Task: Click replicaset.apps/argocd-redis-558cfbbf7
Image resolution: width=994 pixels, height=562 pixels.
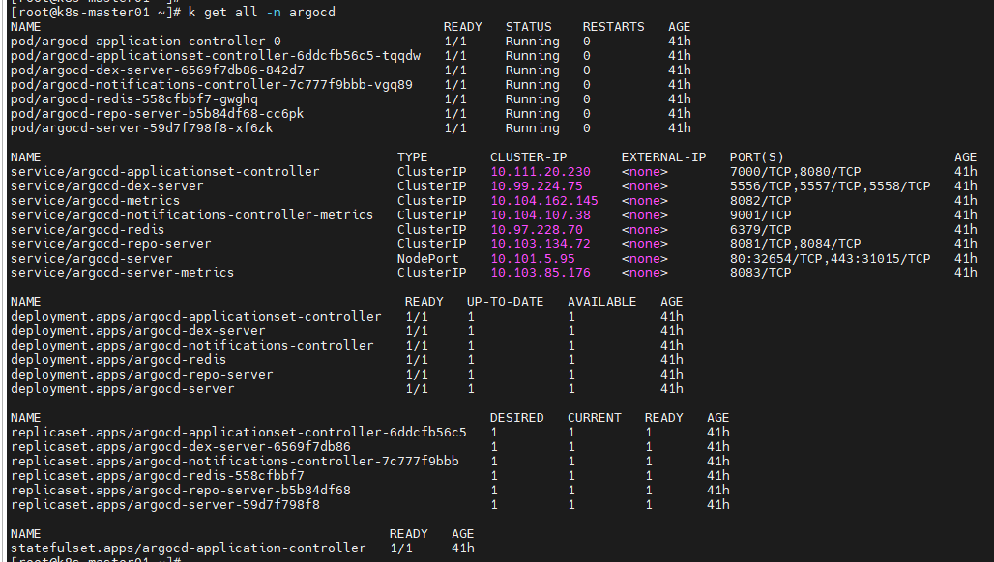Action: [x=158, y=476]
